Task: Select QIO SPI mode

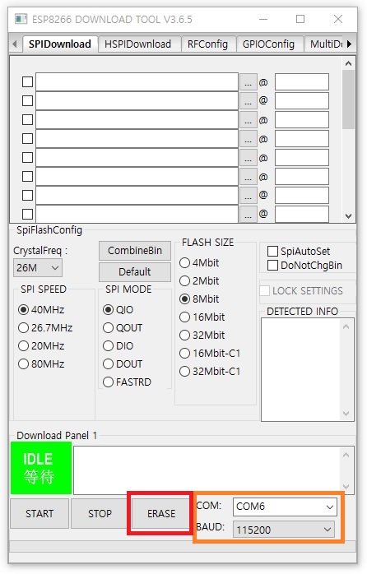Action: (118, 310)
